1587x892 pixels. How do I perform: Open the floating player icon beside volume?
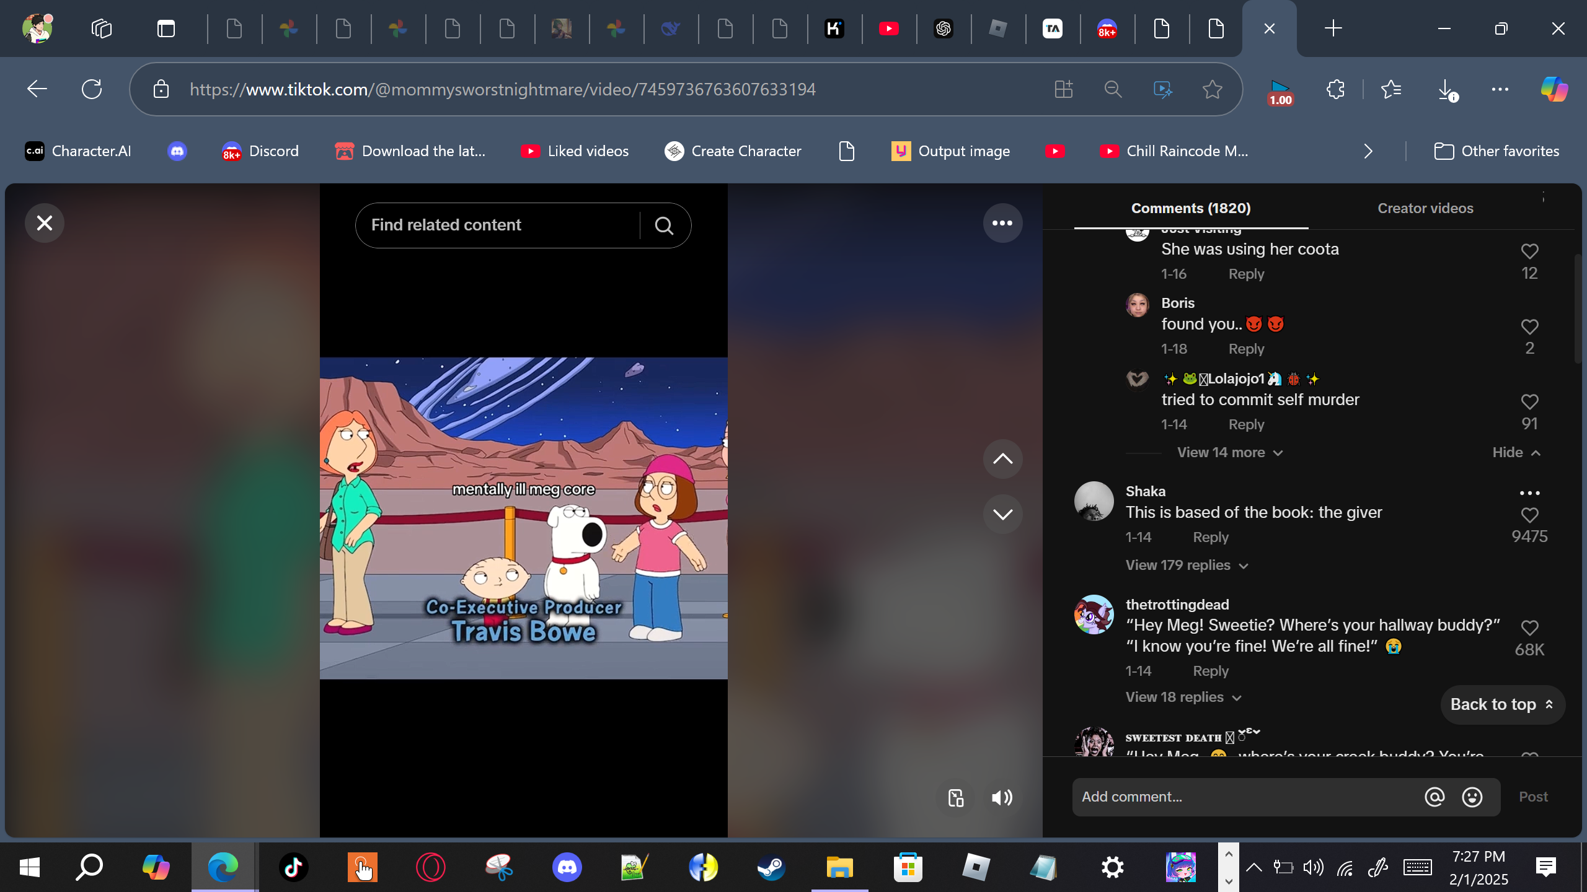955,797
